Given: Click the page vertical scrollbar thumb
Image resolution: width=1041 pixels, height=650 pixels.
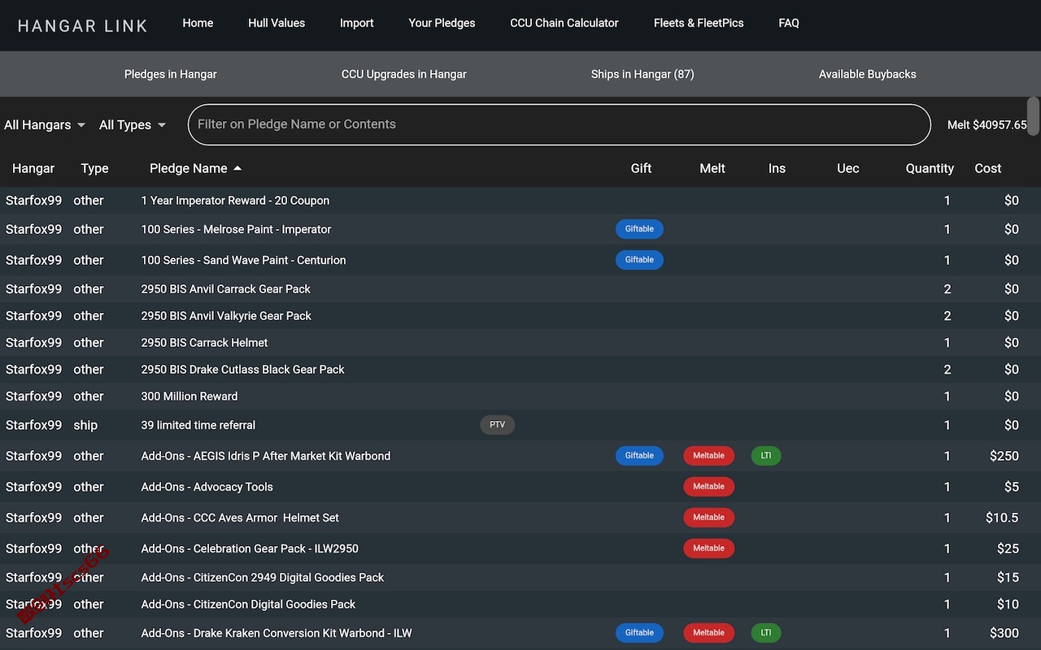Looking at the screenshot, I should tap(1034, 116).
